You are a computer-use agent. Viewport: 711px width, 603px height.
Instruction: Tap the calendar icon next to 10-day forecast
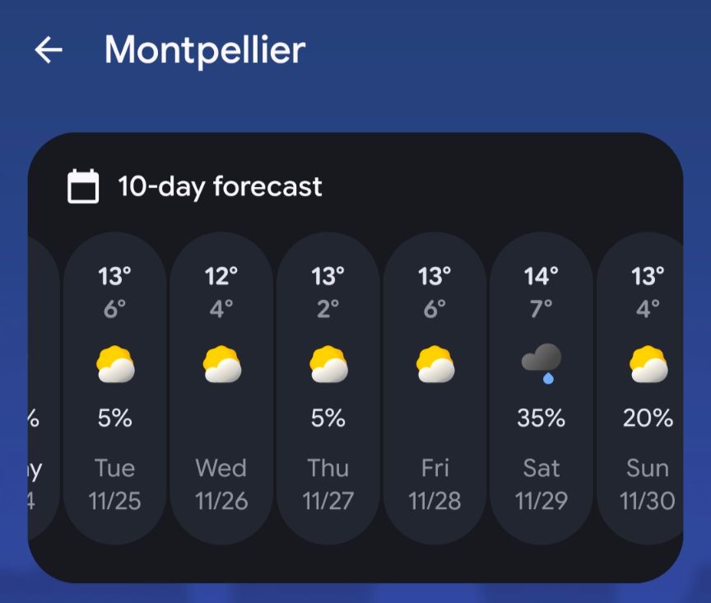tap(83, 187)
